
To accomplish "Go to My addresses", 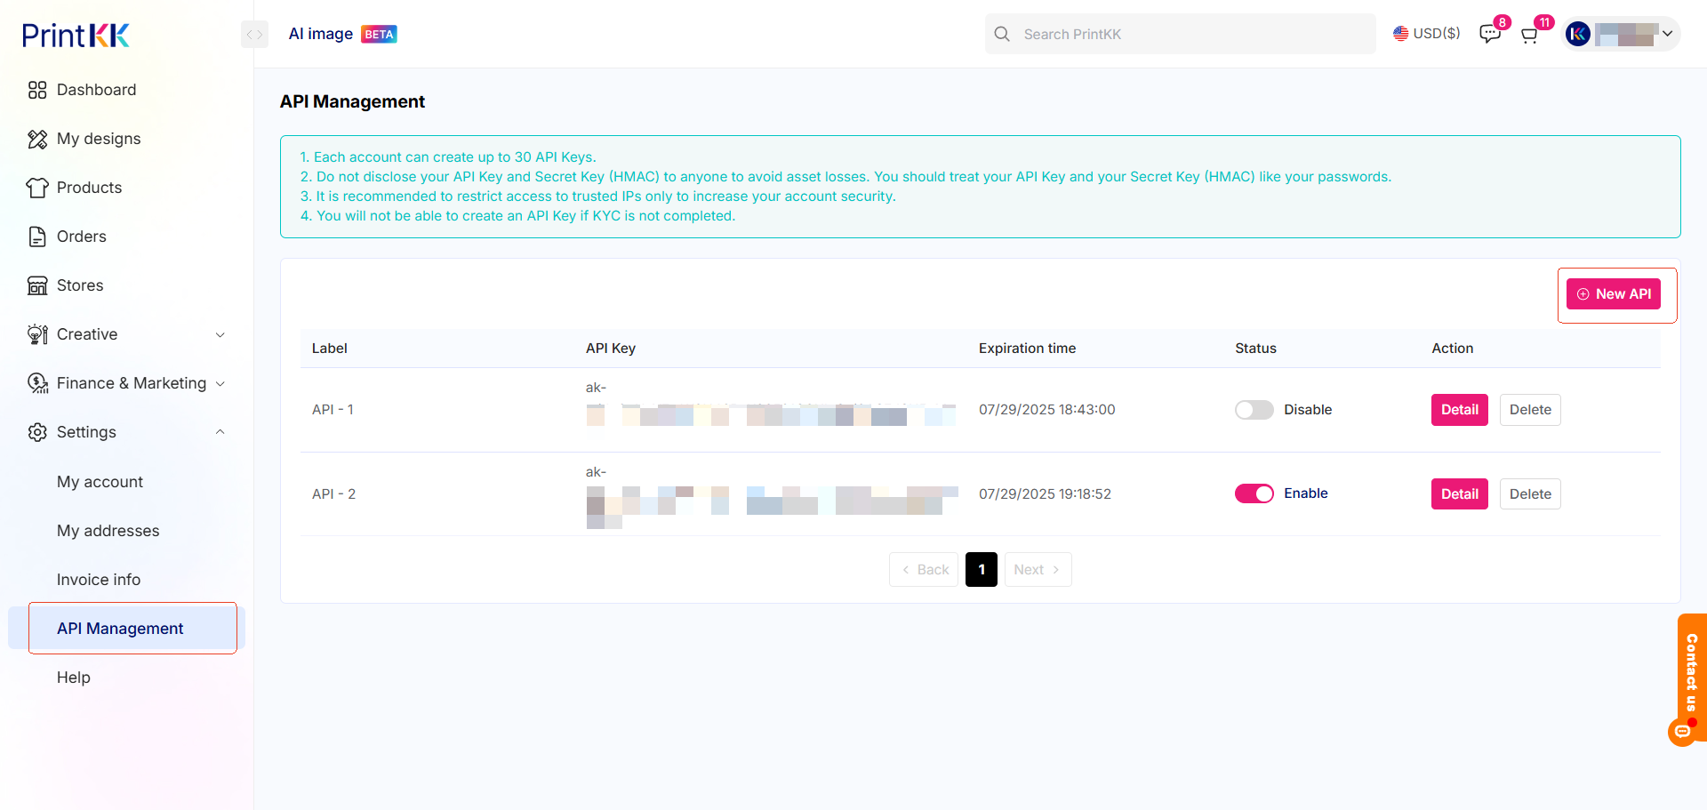I will click(x=108, y=531).
